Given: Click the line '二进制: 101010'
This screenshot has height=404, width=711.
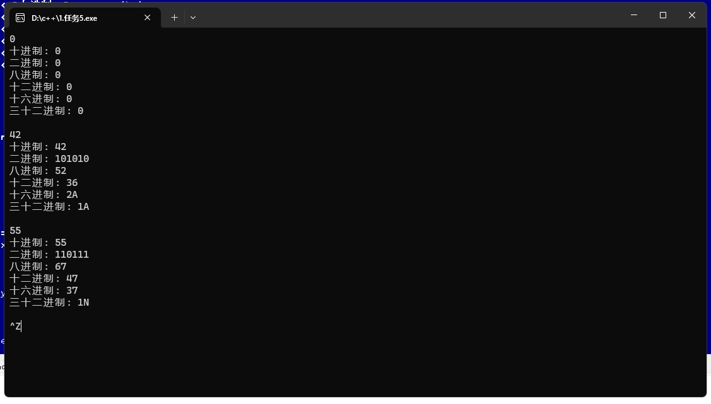Looking at the screenshot, I should click(49, 159).
